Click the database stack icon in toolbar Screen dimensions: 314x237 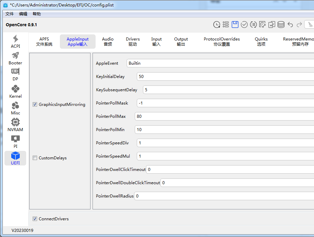click(281, 25)
